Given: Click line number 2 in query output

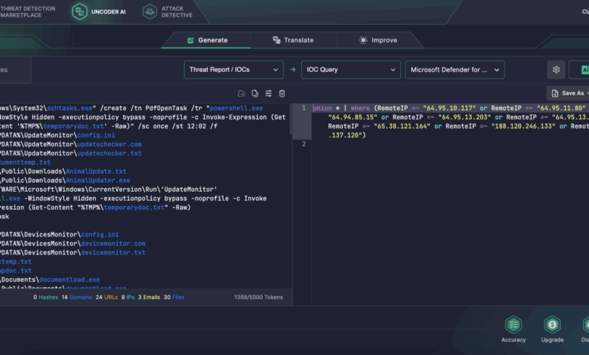Looking at the screenshot, I should point(304,144).
